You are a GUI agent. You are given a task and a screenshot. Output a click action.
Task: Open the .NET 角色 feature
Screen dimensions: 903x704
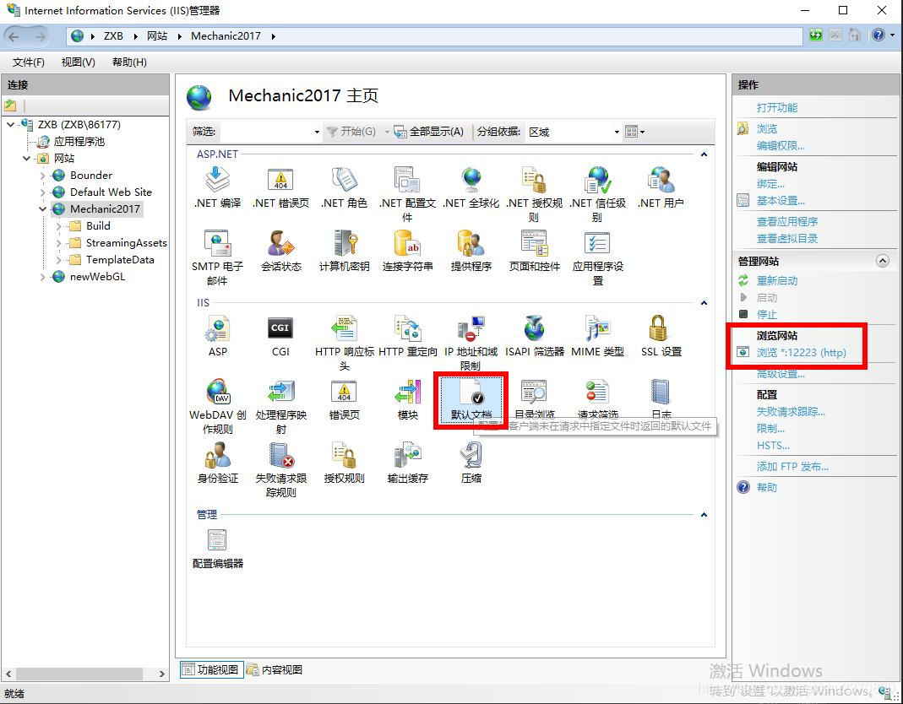tap(344, 187)
